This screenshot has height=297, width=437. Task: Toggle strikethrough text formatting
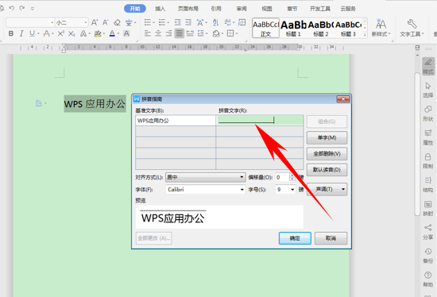pos(47,33)
